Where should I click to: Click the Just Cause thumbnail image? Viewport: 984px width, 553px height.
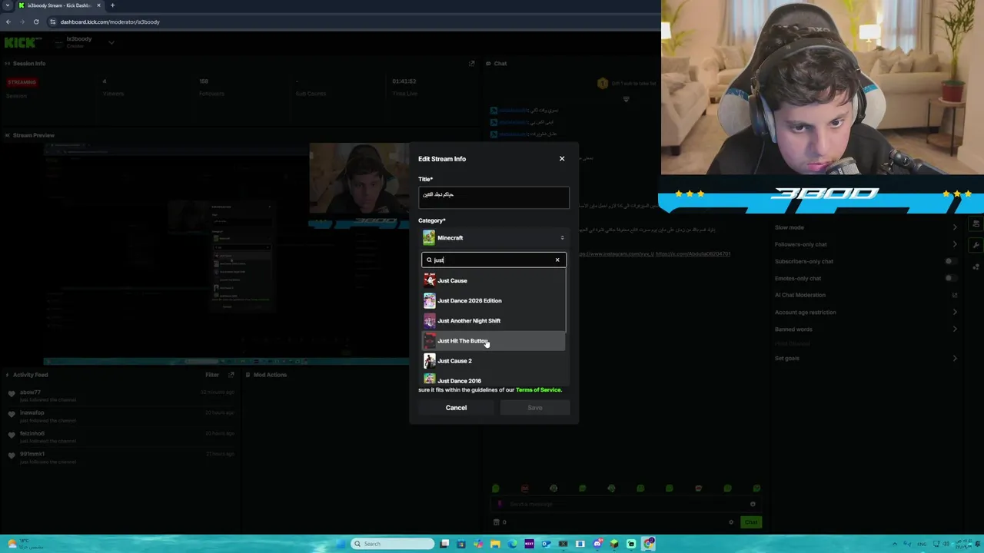click(x=429, y=280)
